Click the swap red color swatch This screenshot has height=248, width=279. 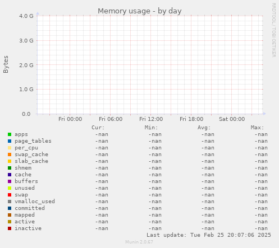point(10,195)
